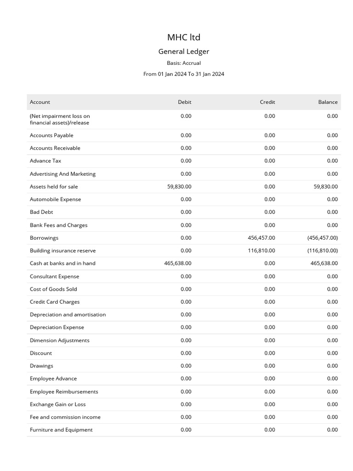Click the General Ledger report title

tap(184, 52)
